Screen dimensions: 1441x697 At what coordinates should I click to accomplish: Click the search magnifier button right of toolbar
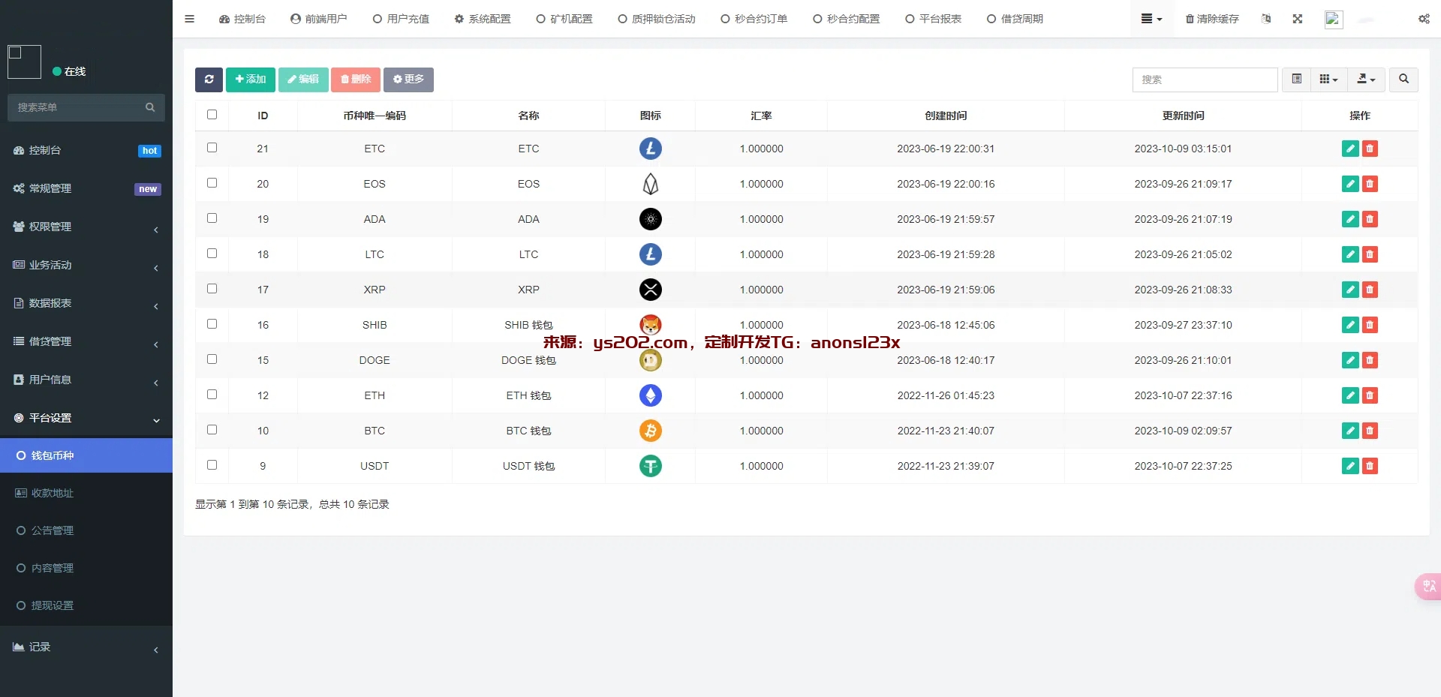1403,80
